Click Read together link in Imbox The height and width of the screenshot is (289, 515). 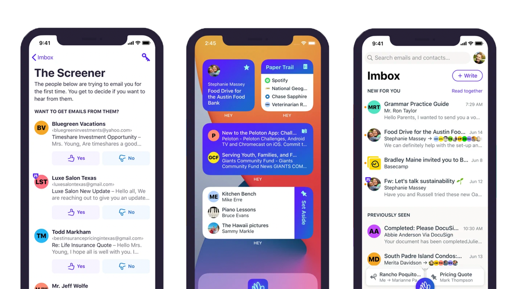(x=467, y=91)
